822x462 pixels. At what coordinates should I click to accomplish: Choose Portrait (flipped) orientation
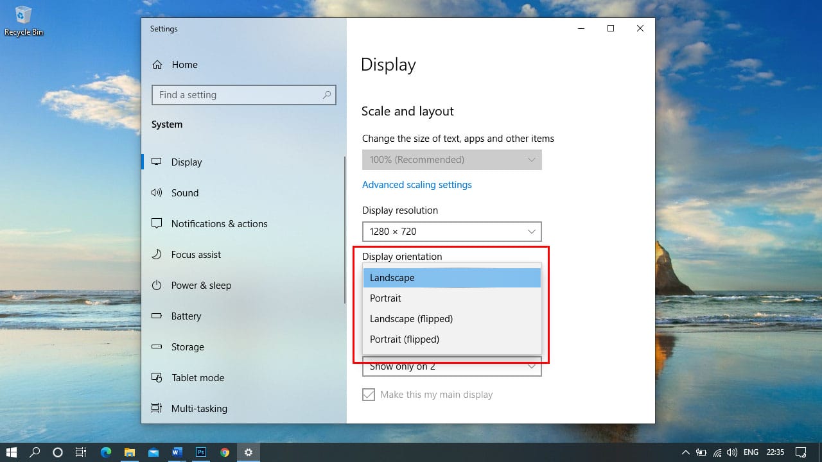coord(405,339)
